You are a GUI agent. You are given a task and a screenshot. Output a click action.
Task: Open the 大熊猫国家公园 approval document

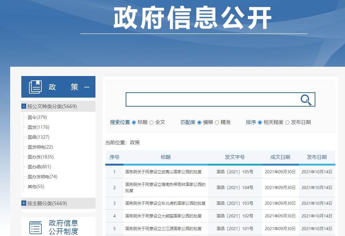[163, 216]
